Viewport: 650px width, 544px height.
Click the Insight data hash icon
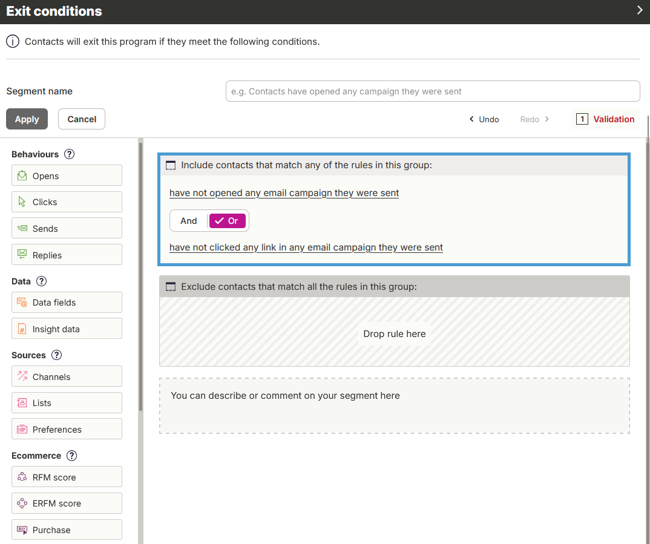[x=22, y=329]
